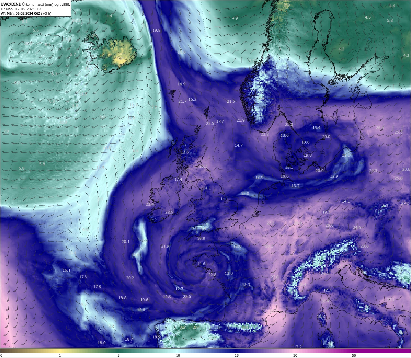Click the 21.5 value on the map
Viewport: 411px width, 358px height.
pos(231,101)
